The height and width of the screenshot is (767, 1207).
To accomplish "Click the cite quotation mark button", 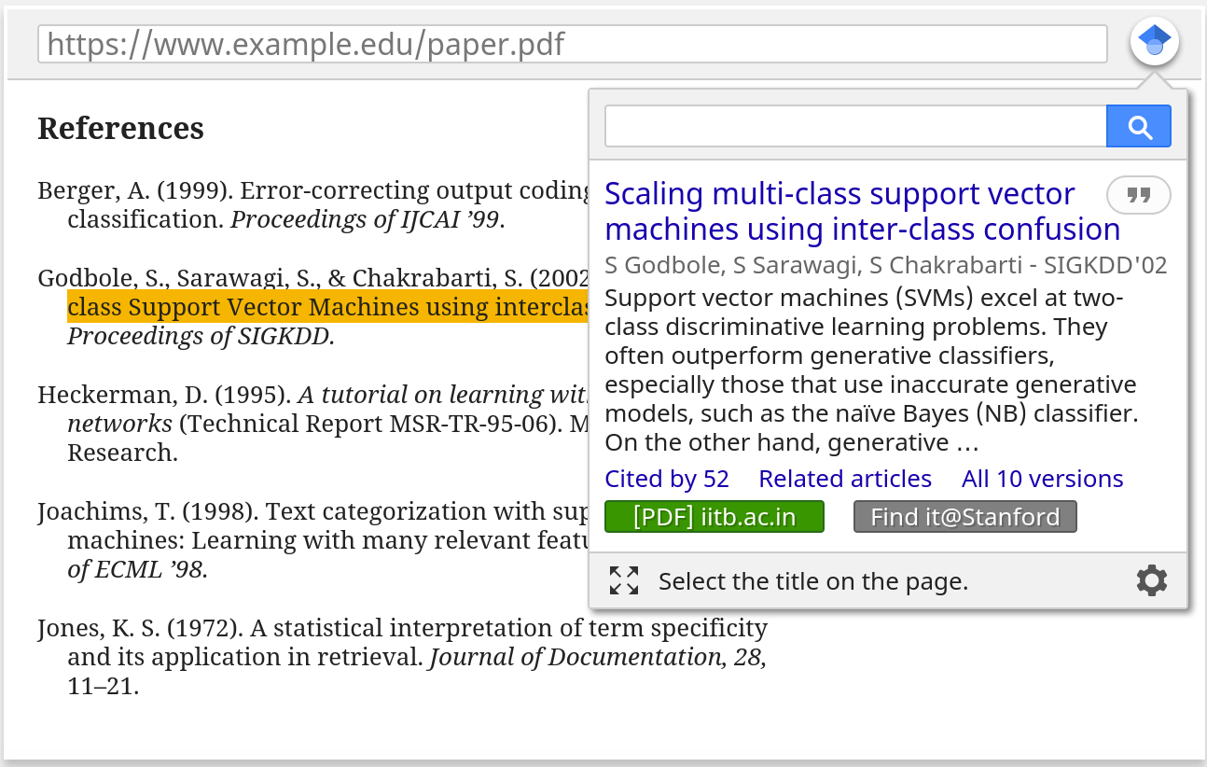I will pos(1138,195).
